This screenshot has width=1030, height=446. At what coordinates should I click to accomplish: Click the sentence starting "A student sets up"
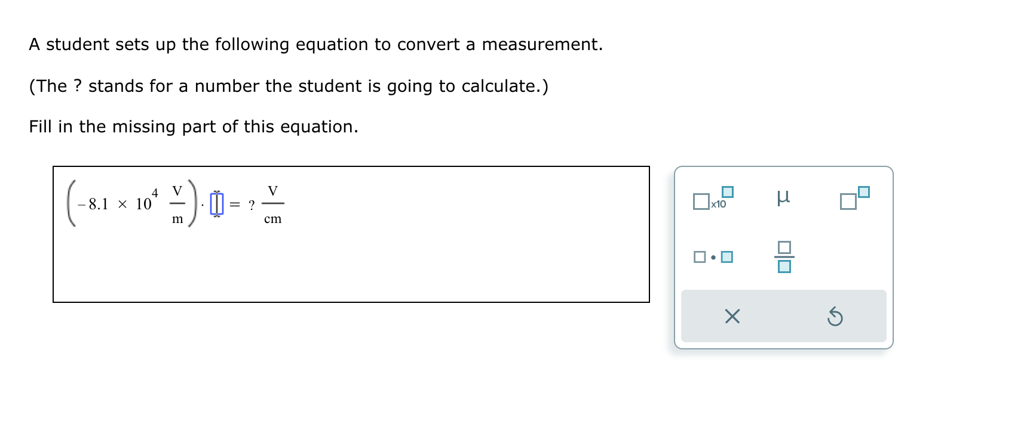315,45
